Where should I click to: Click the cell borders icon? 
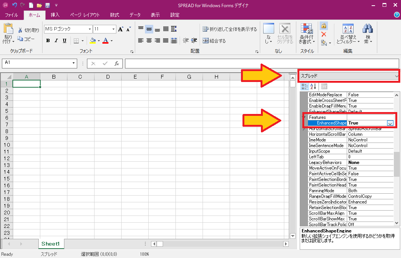click(76, 41)
